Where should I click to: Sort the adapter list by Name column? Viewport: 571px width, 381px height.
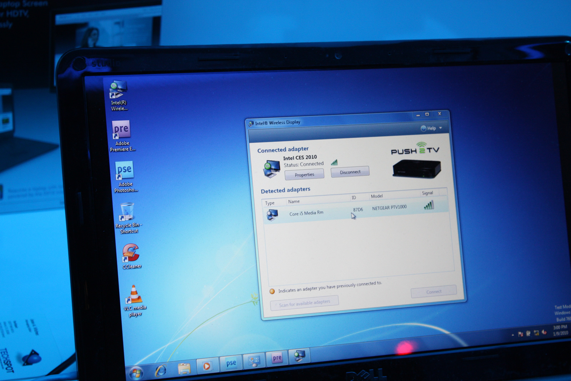[294, 202]
